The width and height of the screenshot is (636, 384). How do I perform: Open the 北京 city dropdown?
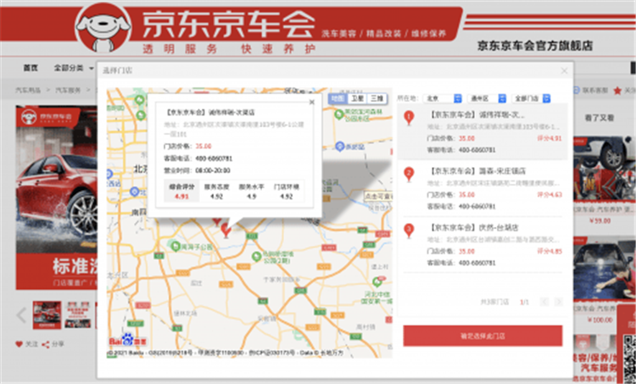click(443, 98)
